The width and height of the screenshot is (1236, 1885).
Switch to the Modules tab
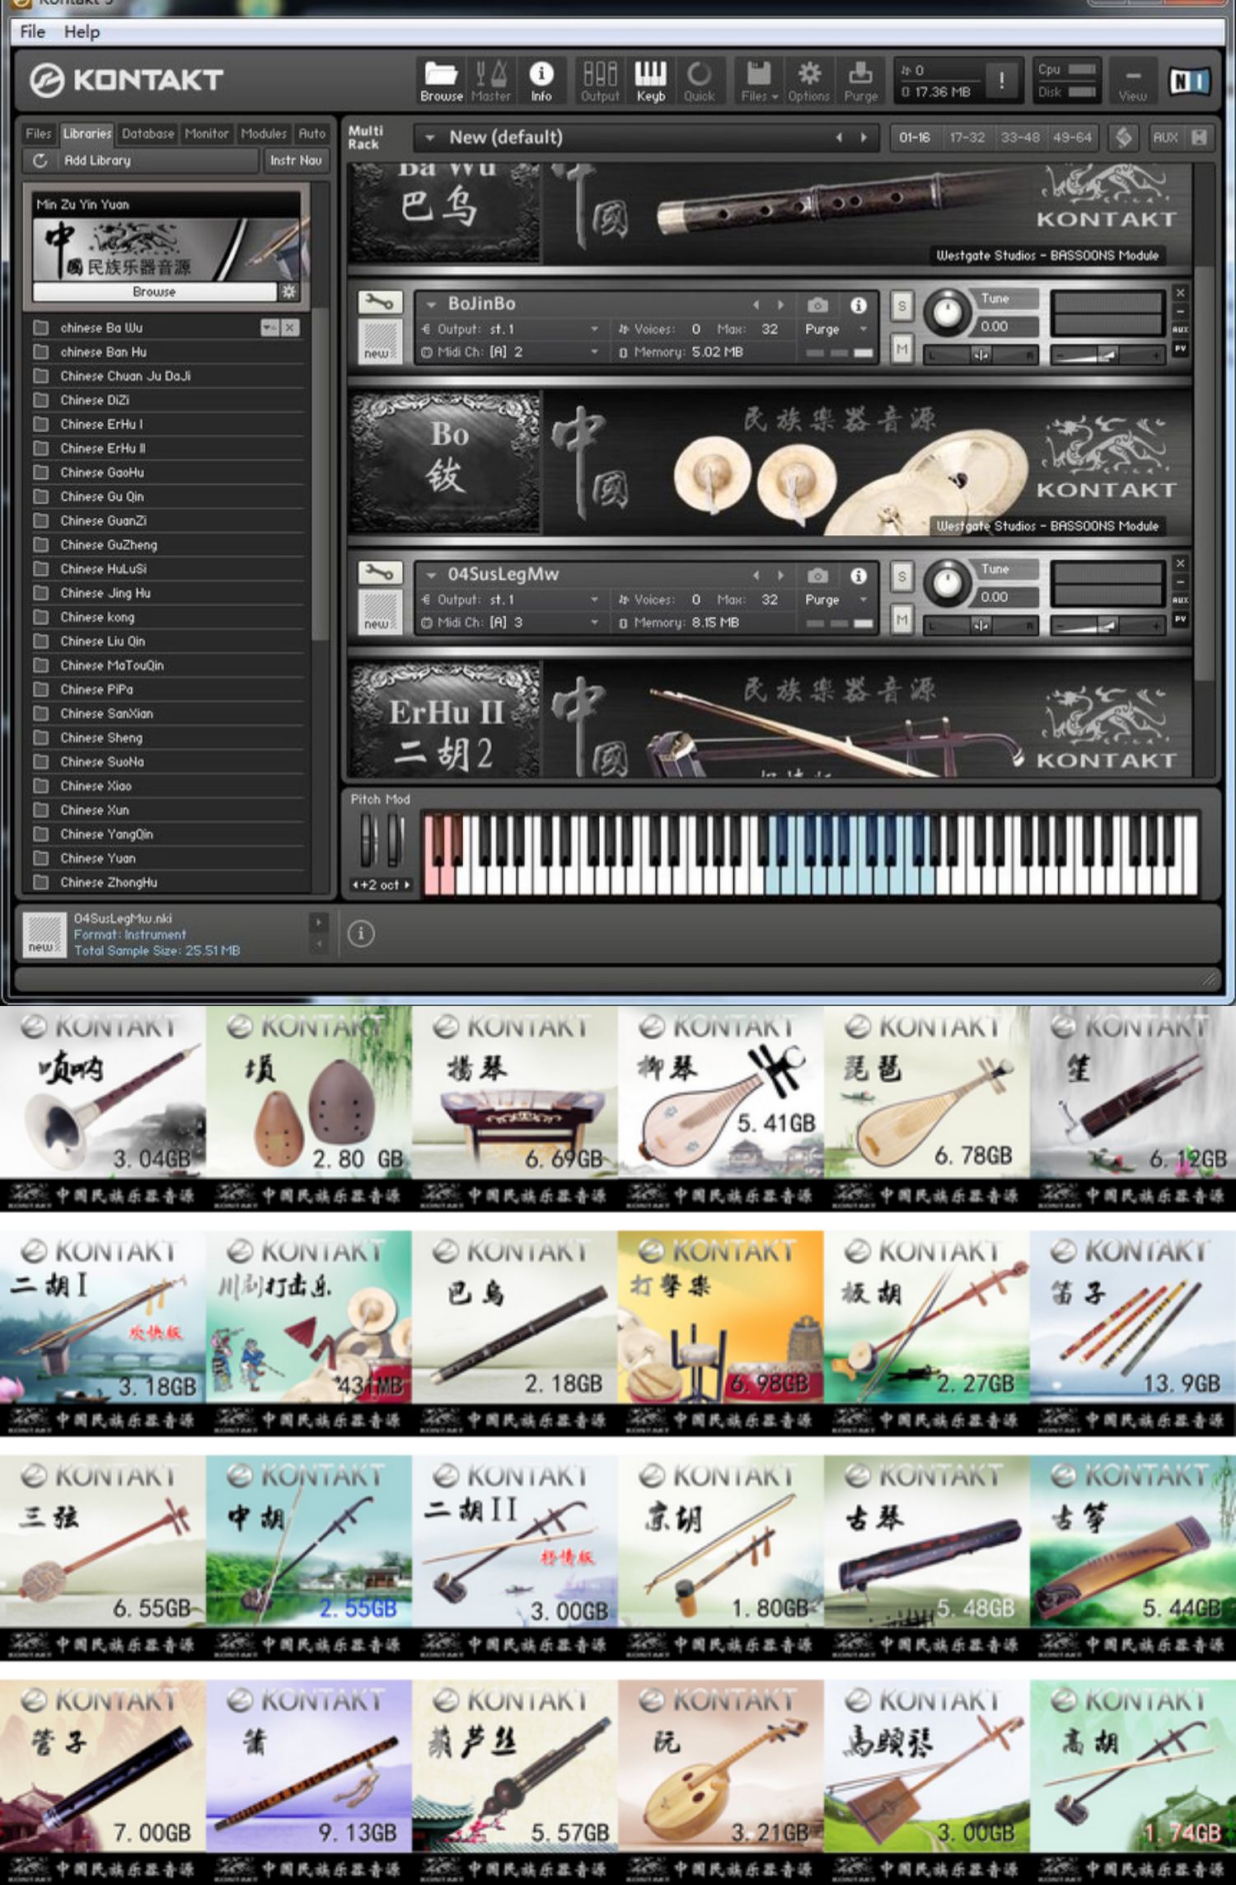click(x=264, y=134)
